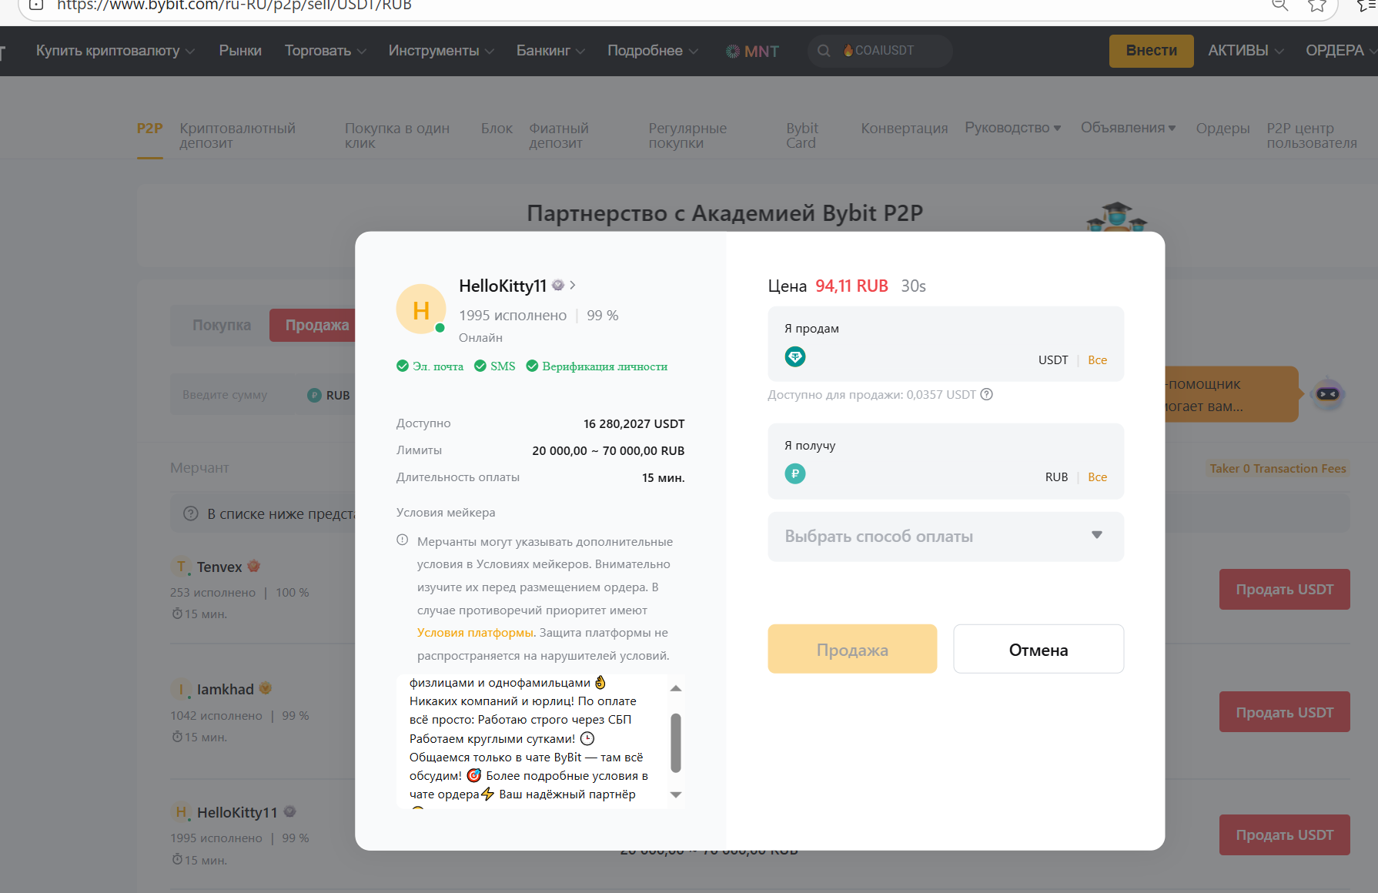The image size is (1378, 893).
Task: Open the Bybit Card tab
Action: point(802,135)
